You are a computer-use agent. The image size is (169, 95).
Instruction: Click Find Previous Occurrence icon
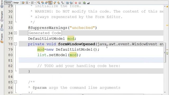pyautogui.click(x=43, y=3)
